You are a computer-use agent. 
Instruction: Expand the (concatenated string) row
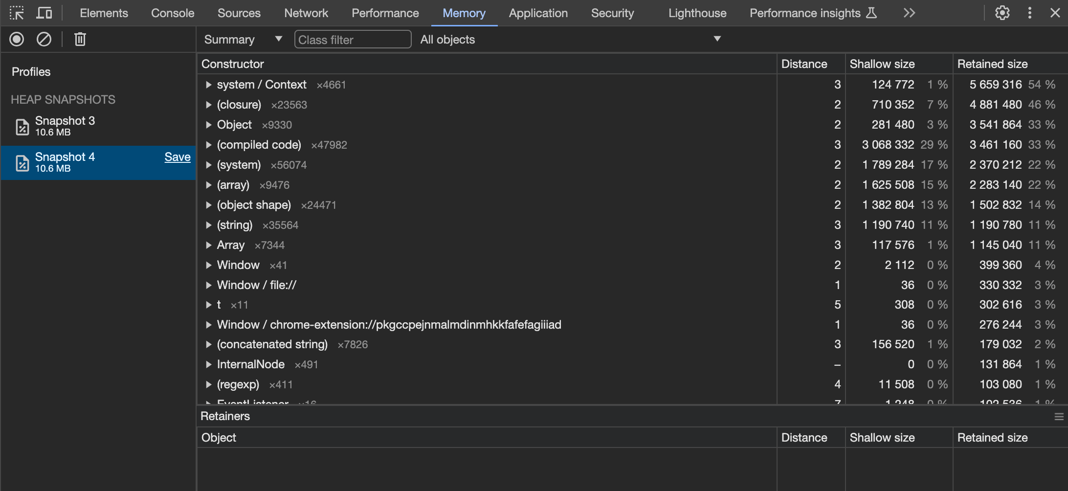[x=209, y=344]
